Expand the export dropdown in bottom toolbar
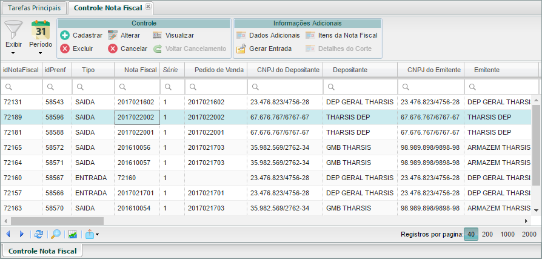 92,234
